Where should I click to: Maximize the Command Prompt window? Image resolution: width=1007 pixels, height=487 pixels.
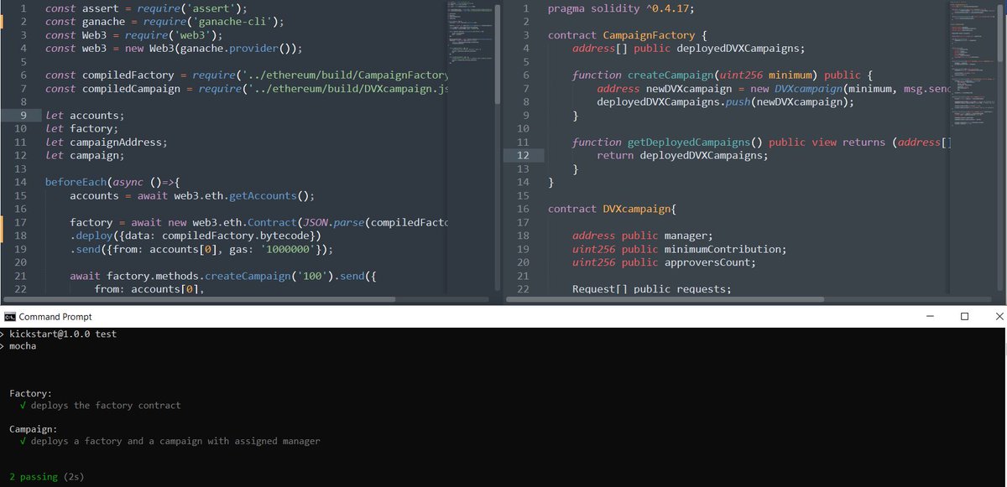(964, 317)
